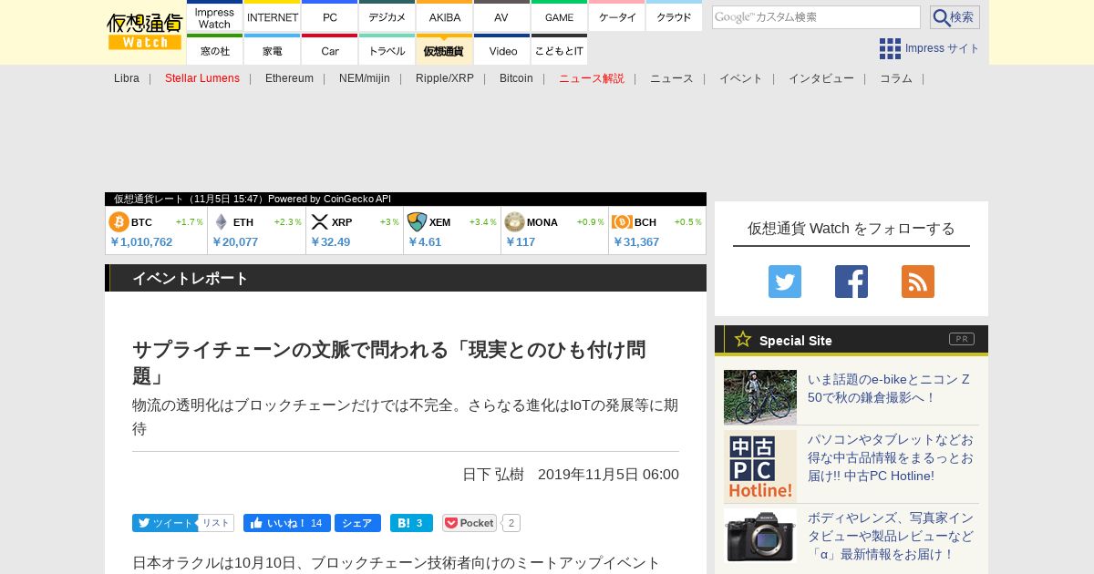Click the ETH price ￥20,077

pyautogui.click(x=235, y=242)
